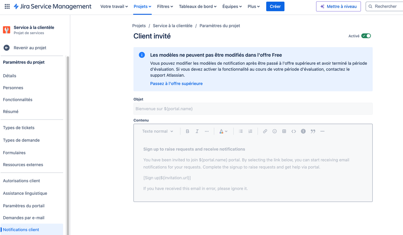The width and height of the screenshot is (403, 235).
Task: Click the Paramètres du projet breadcrumb
Action: click(220, 26)
